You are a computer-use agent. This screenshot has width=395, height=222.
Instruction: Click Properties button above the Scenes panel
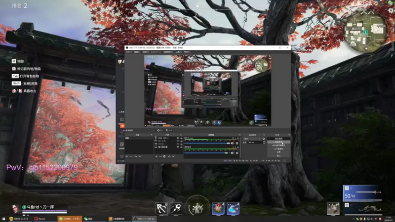pyautogui.click(x=160, y=130)
